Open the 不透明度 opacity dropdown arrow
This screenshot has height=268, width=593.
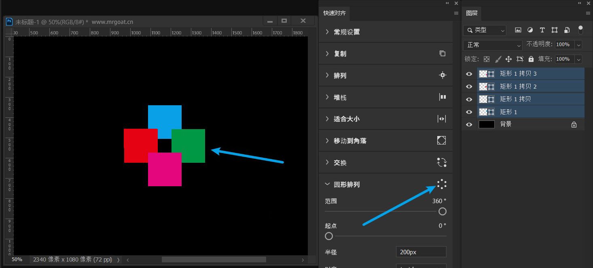point(578,45)
